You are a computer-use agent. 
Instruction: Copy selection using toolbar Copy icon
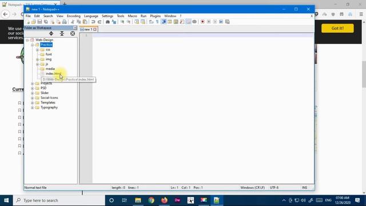click(79, 22)
